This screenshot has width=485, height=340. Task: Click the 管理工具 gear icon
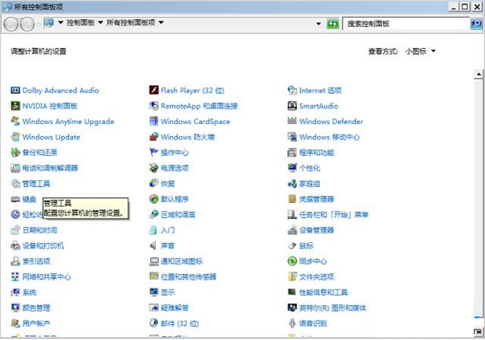[x=15, y=183]
